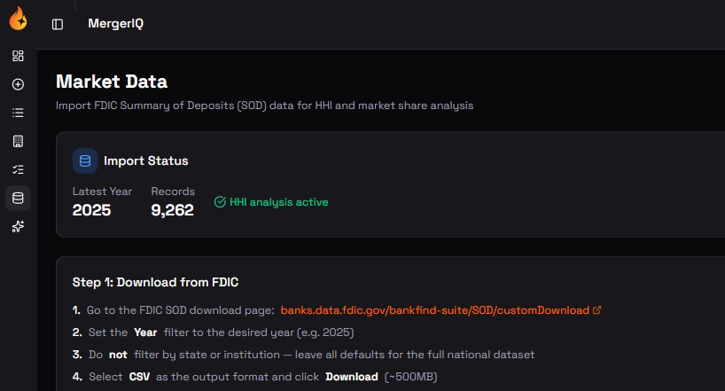Open the list icon in sidebar
Screen dimensions: 725x391
[18, 113]
